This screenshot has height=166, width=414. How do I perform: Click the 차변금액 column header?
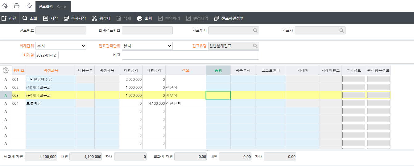(131, 70)
